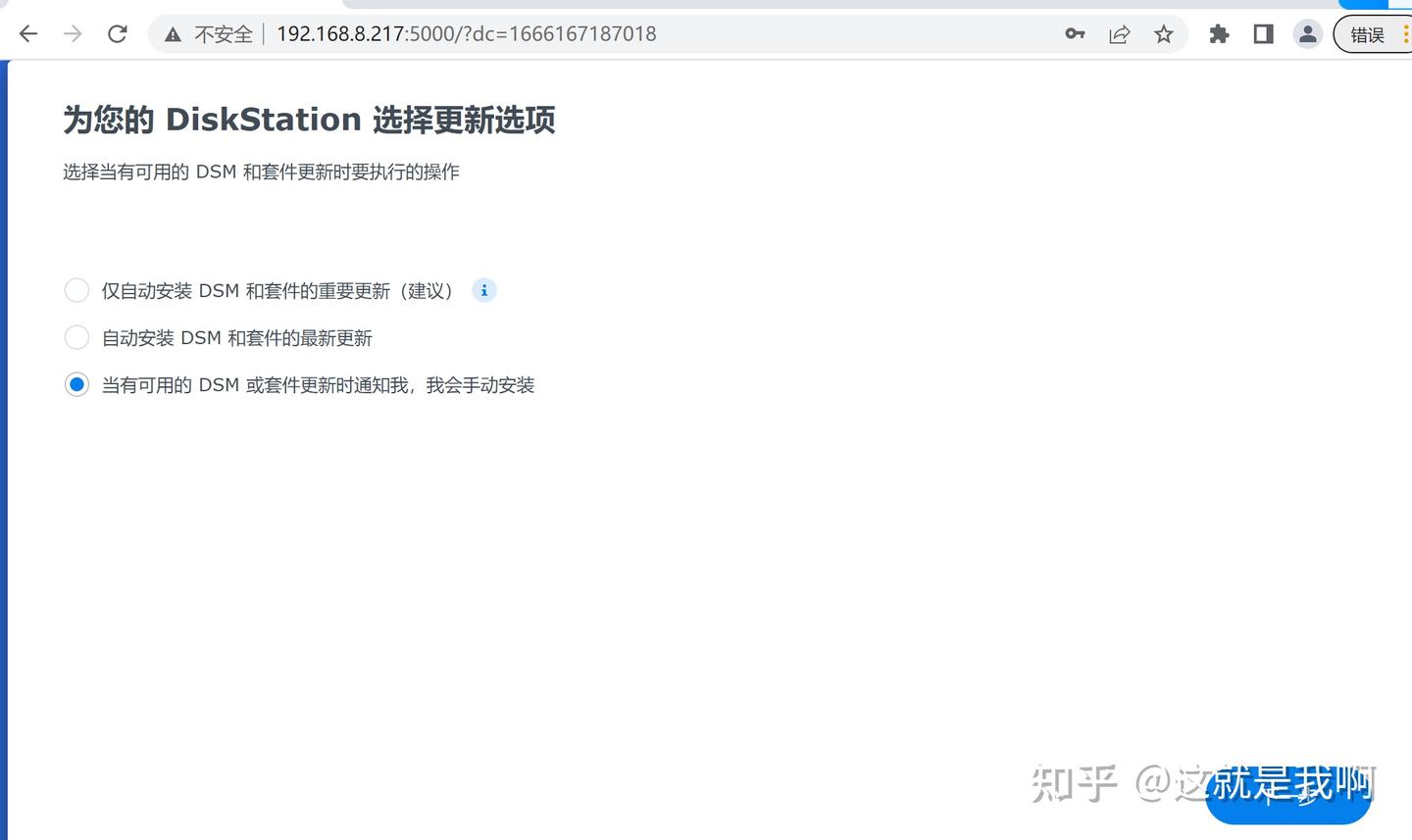Click the share icon in the toolbar
This screenshot has height=840, width=1412.
(1120, 33)
